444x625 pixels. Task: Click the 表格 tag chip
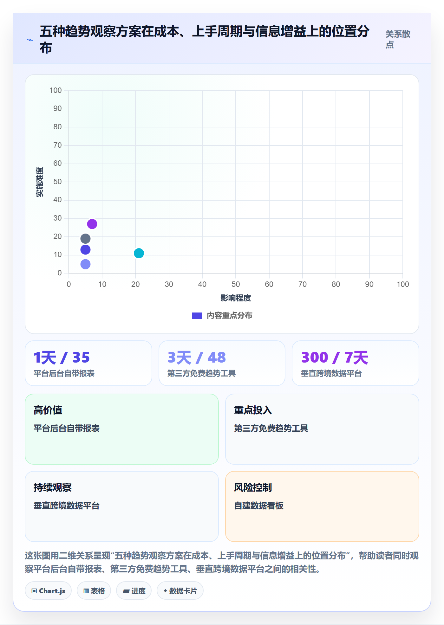click(x=94, y=591)
